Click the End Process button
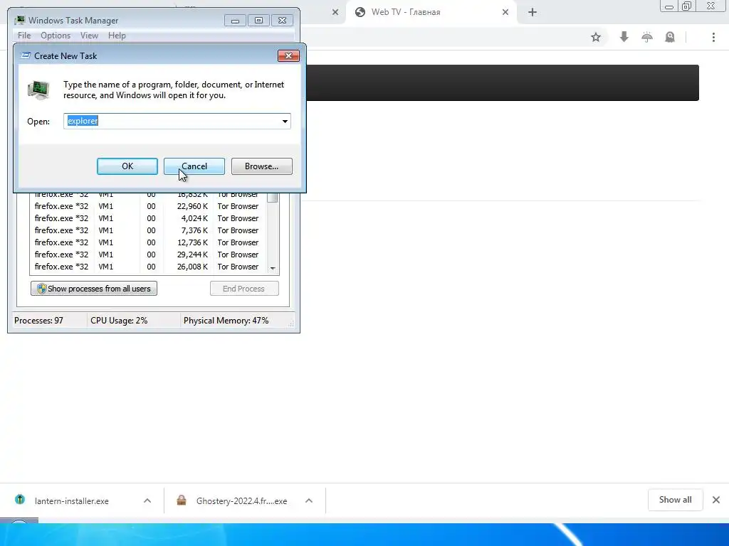 244,289
